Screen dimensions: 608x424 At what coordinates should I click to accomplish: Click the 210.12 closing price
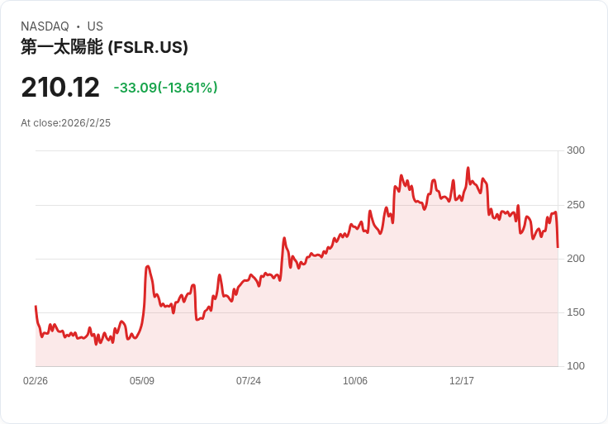click(x=60, y=88)
